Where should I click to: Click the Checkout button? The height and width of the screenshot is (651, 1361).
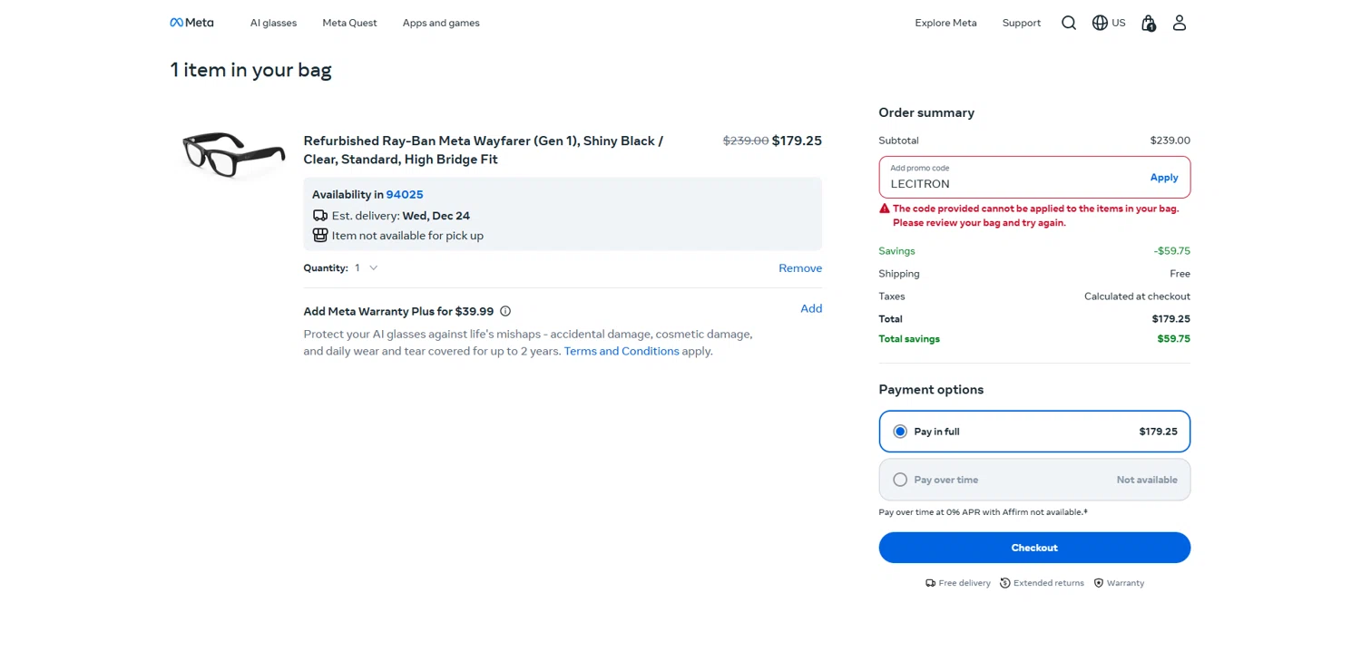pyautogui.click(x=1034, y=548)
